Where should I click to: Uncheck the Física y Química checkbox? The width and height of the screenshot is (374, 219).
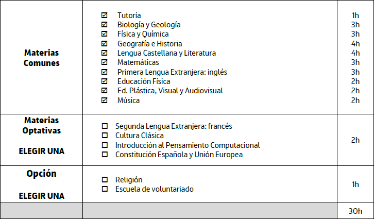point(105,34)
